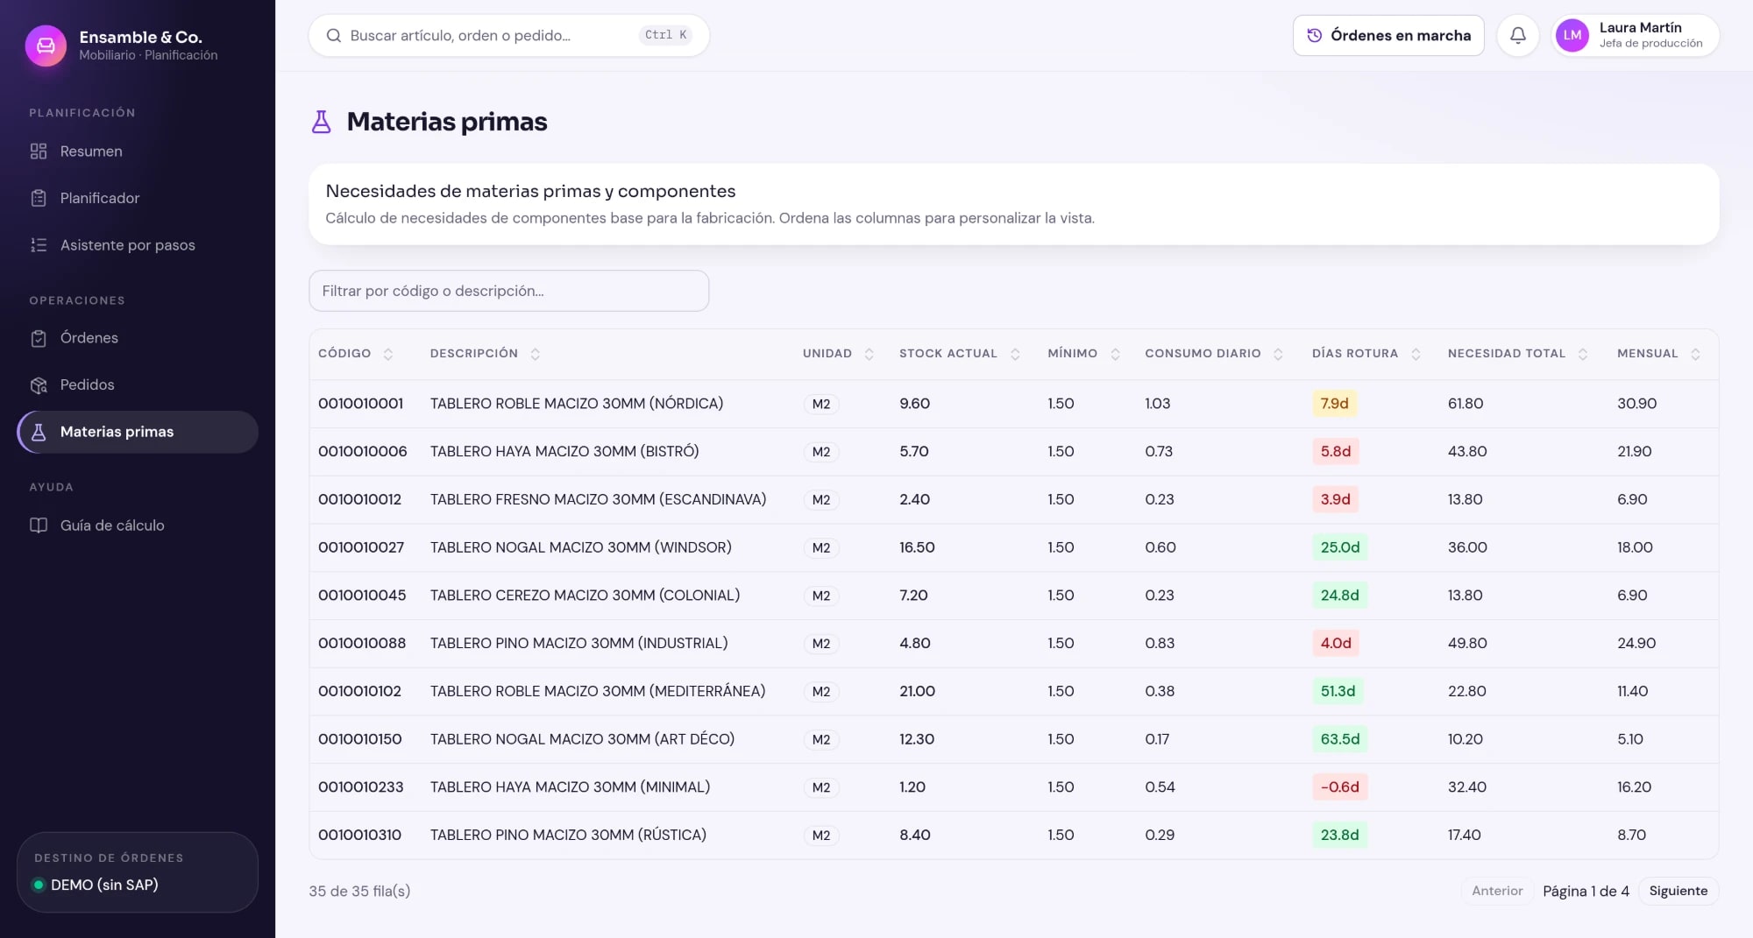Click the Órdenes clipboard-check icon
The height and width of the screenshot is (938, 1753).
[x=39, y=338]
